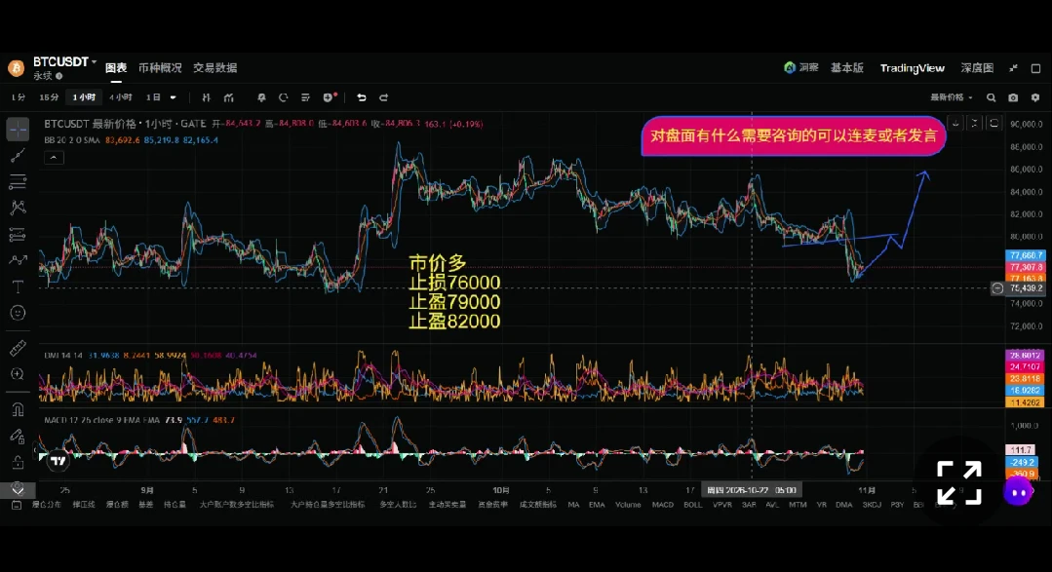The image size is (1052, 572).
Task: Select the ruler measure tool
Action: (19, 348)
